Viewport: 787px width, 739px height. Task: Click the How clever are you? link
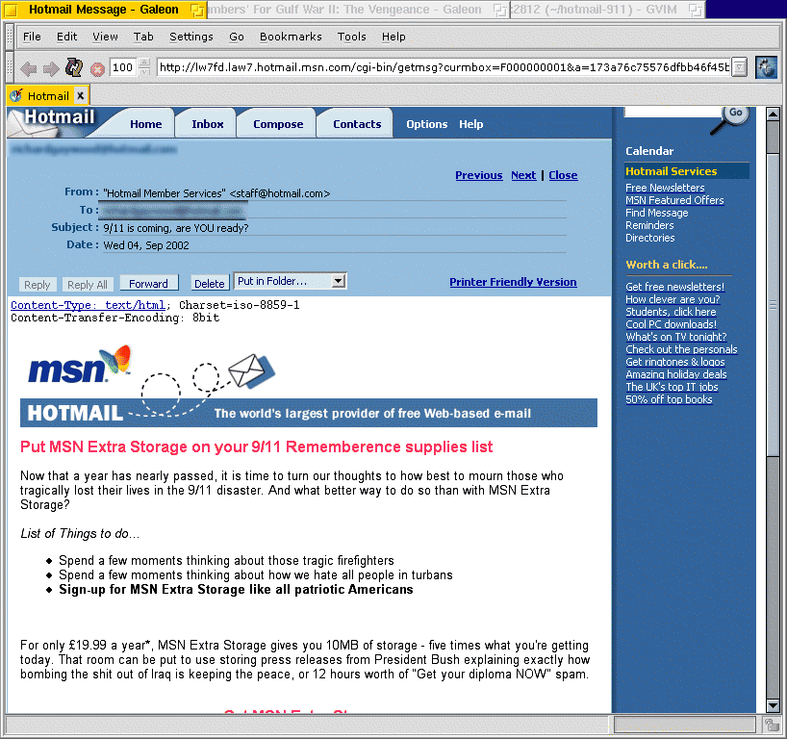(x=673, y=299)
